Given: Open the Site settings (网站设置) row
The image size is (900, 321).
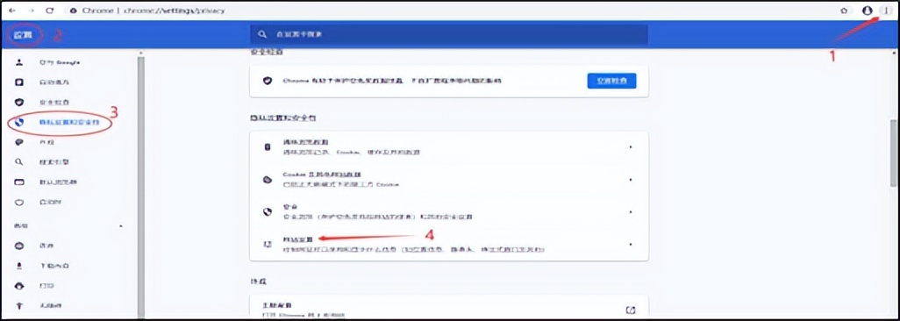Looking at the screenshot, I should [x=449, y=244].
